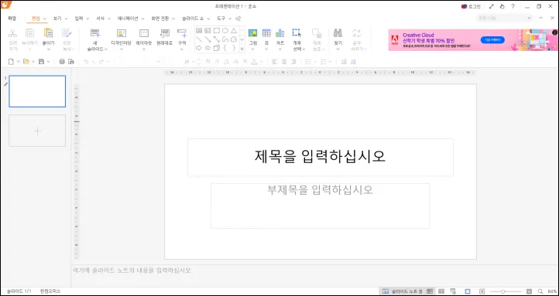Click the print icon in quick toolbar
Screen dimensions: 559x296
(62, 62)
